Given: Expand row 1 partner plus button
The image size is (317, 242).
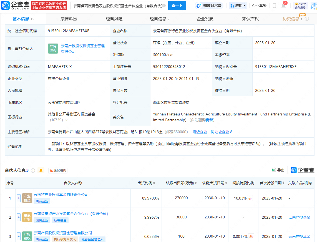Looking at the screenshot, I should pos(19,198).
